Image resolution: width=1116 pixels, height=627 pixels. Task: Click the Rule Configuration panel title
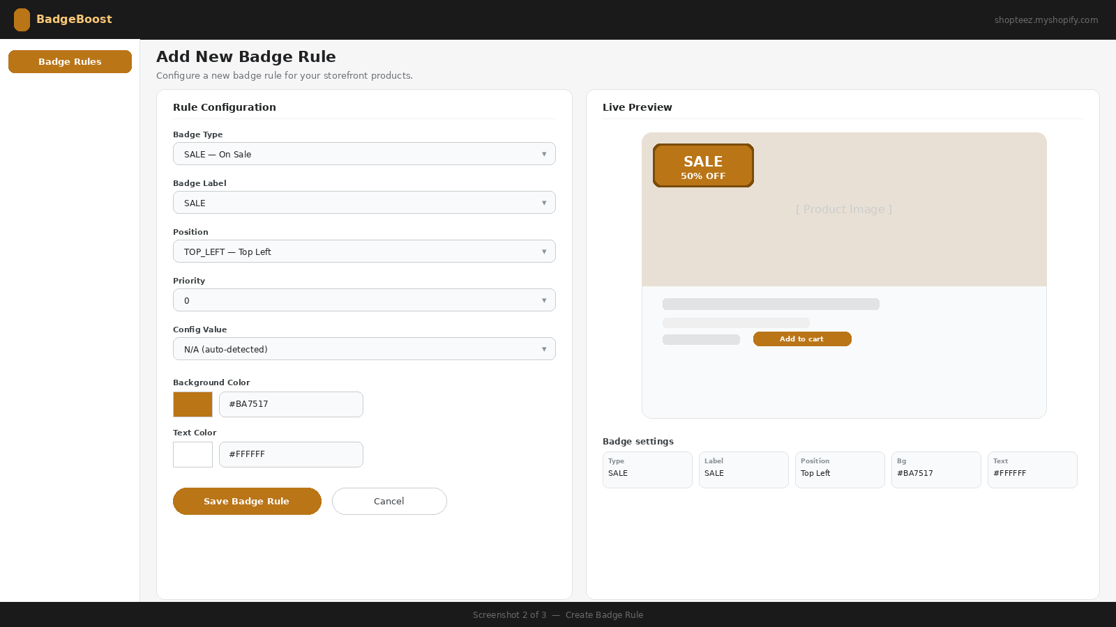[225, 107]
